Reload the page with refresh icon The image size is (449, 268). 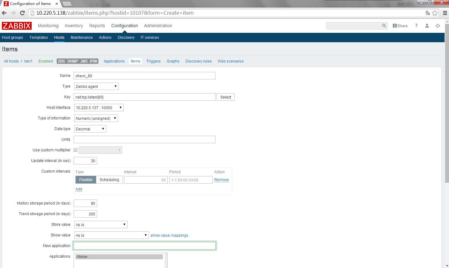[x=22, y=13]
